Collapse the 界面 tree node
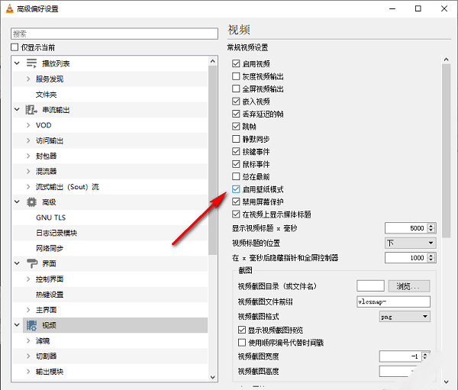458x390 pixels. tap(17, 263)
